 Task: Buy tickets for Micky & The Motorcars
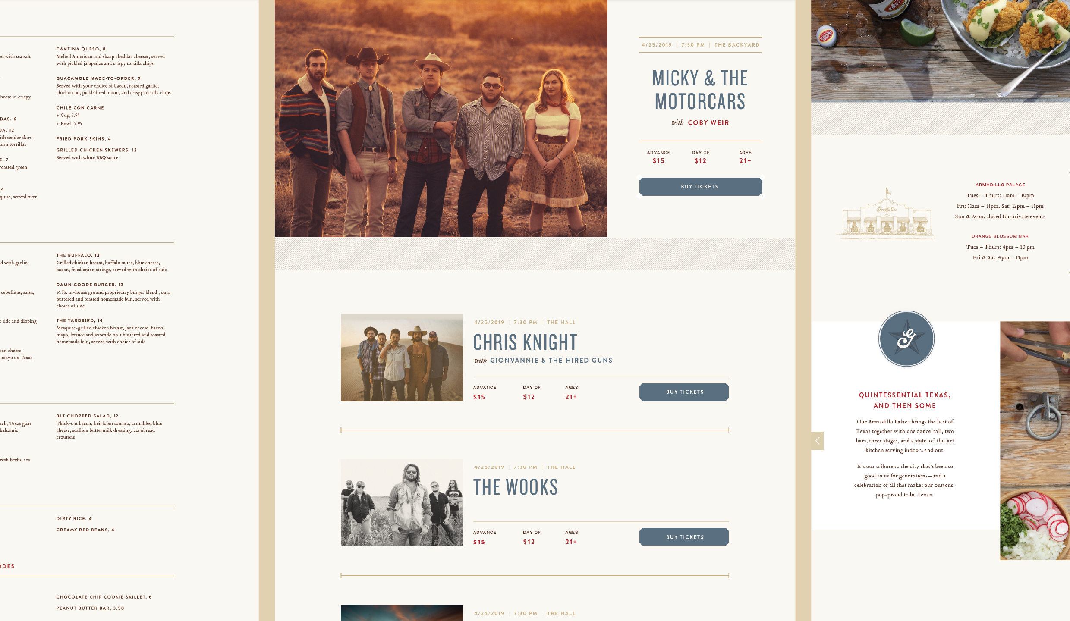pyautogui.click(x=701, y=187)
